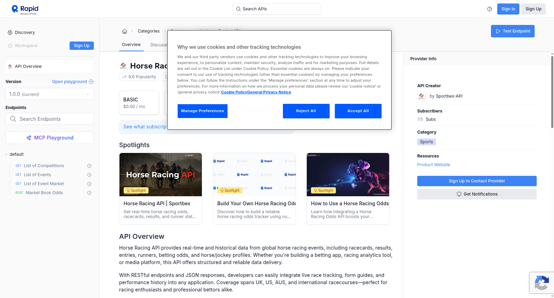The image size is (554, 298).
Task: Open the version 1.0.0 dropdown
Action: pyautogui.click(x=50, y=94)
